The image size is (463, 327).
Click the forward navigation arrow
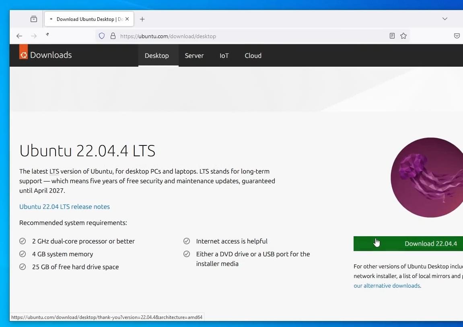[x=34, y=36]
